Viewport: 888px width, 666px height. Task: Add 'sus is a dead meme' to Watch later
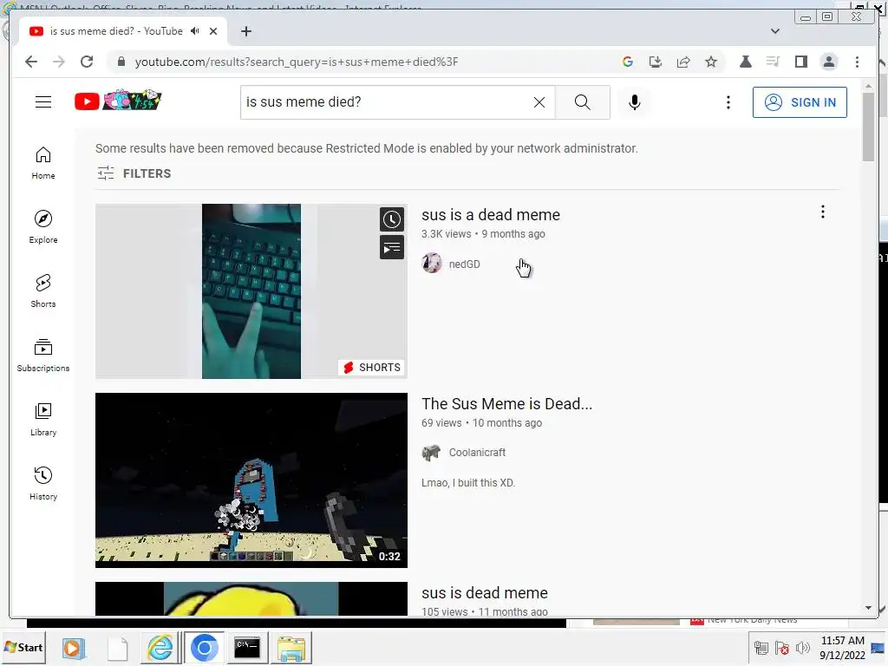click(391, 219)
